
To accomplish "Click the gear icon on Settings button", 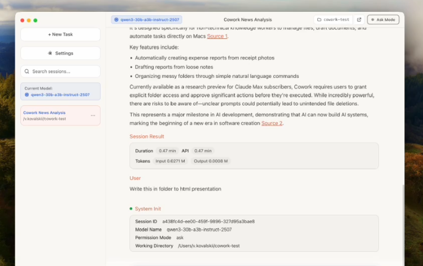I will coord(50,54).
